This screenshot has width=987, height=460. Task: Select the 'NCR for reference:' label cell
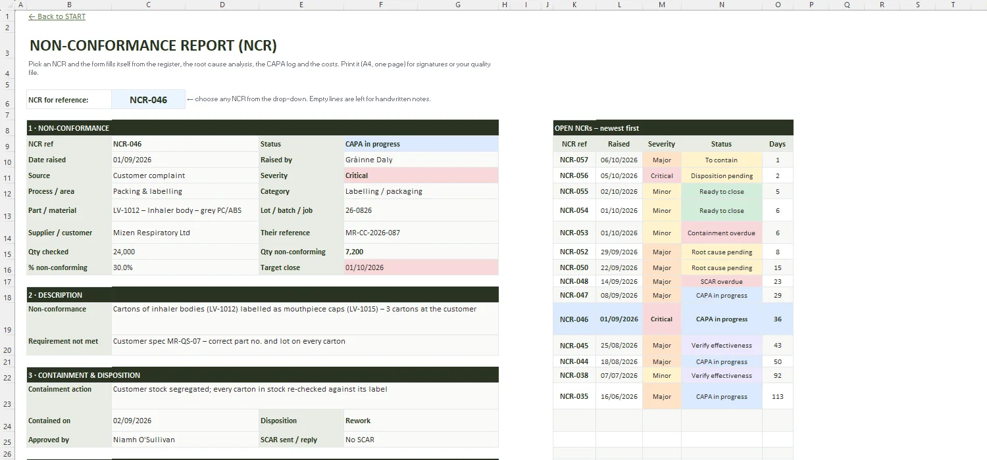pos(69,100)
